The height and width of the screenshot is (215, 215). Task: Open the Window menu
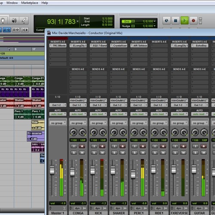click(12, 3)
